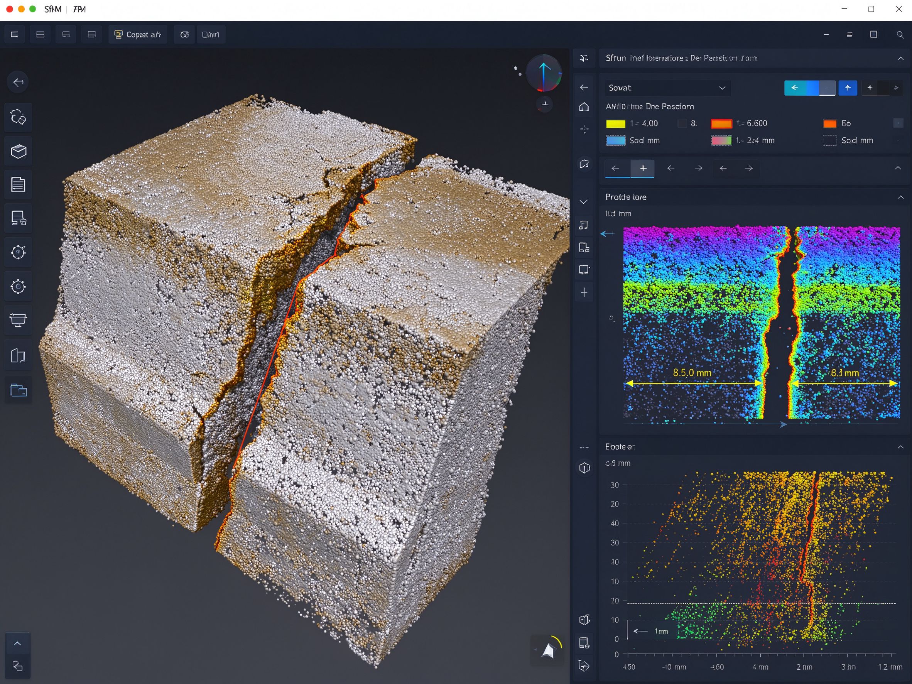The height and width of the screenshot is (684, 912).
Task: Click the Copat toolbar button
Action: tap(138, 35)
